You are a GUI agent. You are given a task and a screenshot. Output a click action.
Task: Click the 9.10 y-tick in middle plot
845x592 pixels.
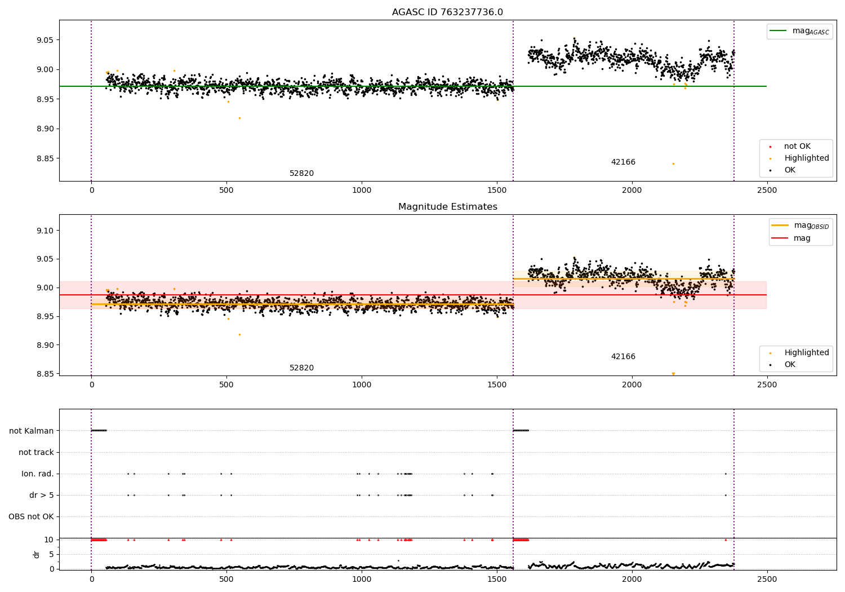pos(45,231)
